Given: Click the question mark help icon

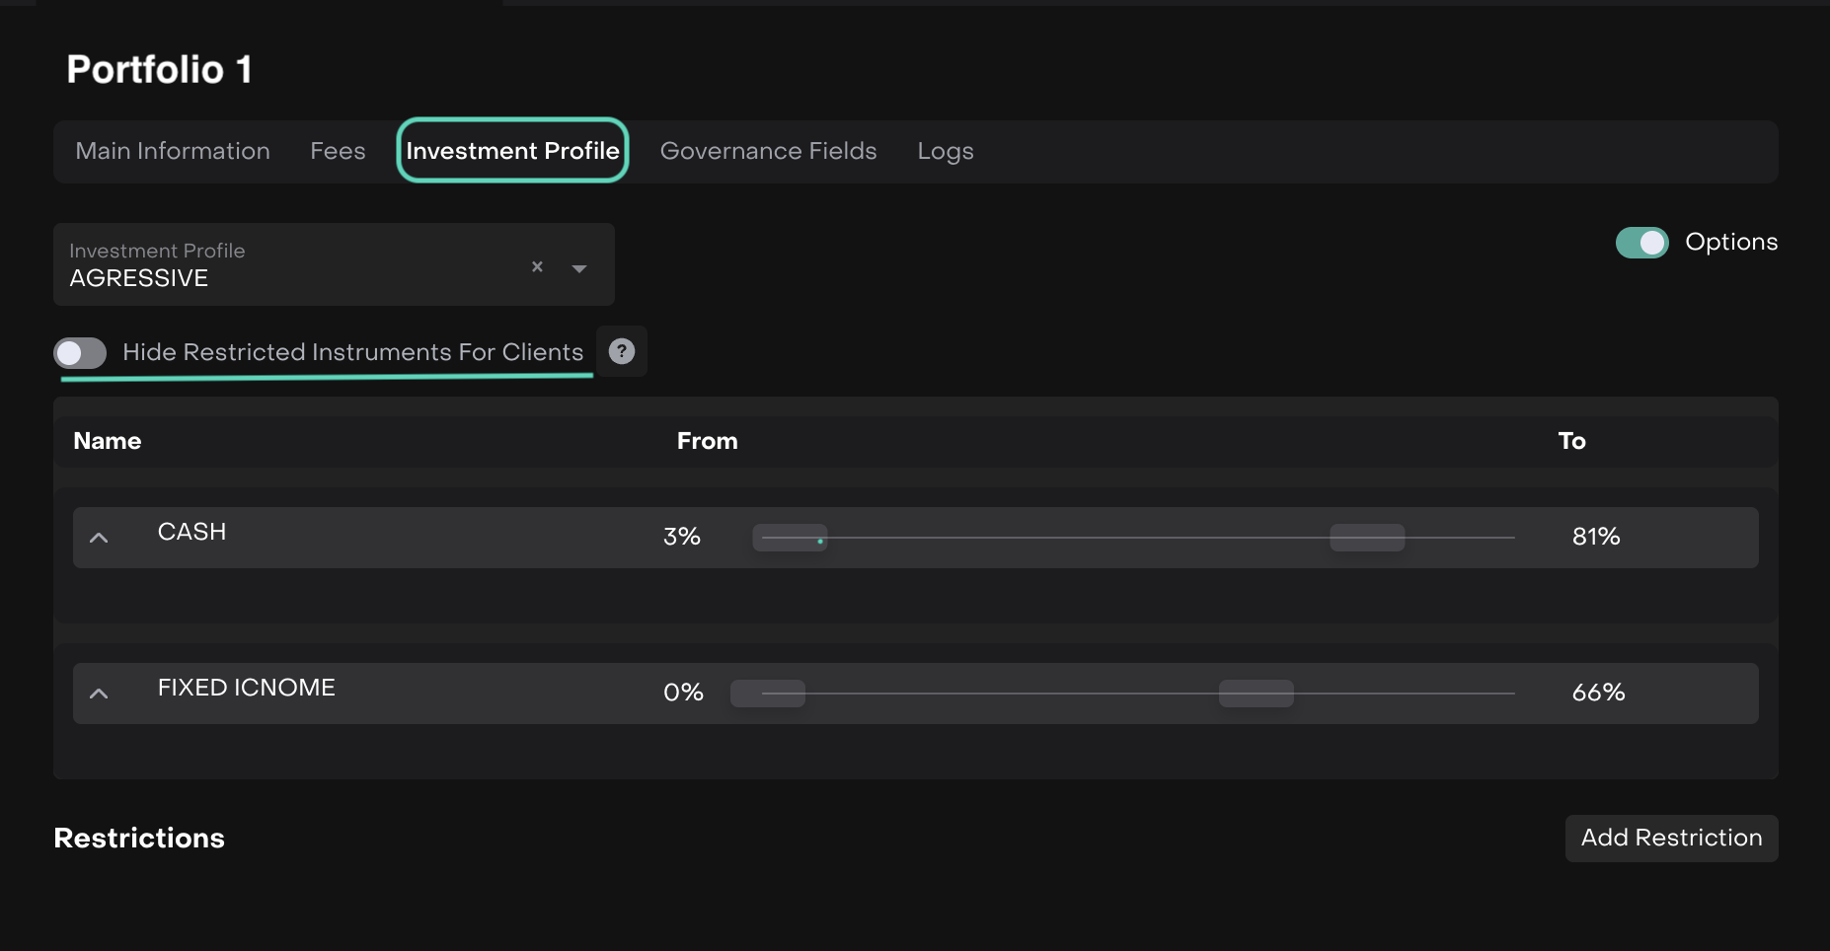Looking at the screenshot, I should coord(622,351).
